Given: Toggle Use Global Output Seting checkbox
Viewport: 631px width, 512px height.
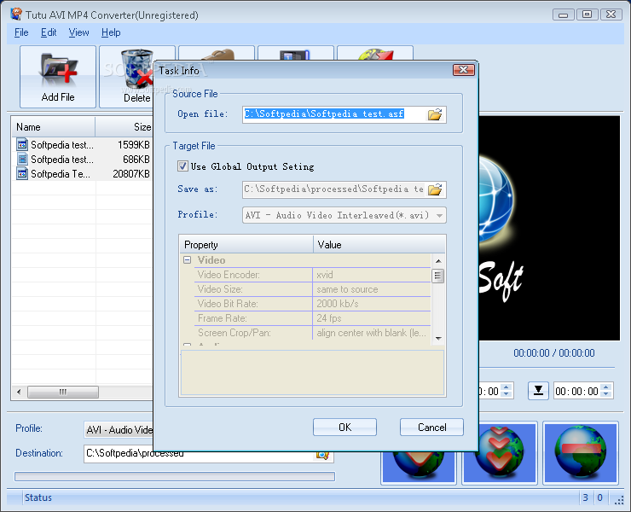Looking at the screenshot, I should (182, 166).
